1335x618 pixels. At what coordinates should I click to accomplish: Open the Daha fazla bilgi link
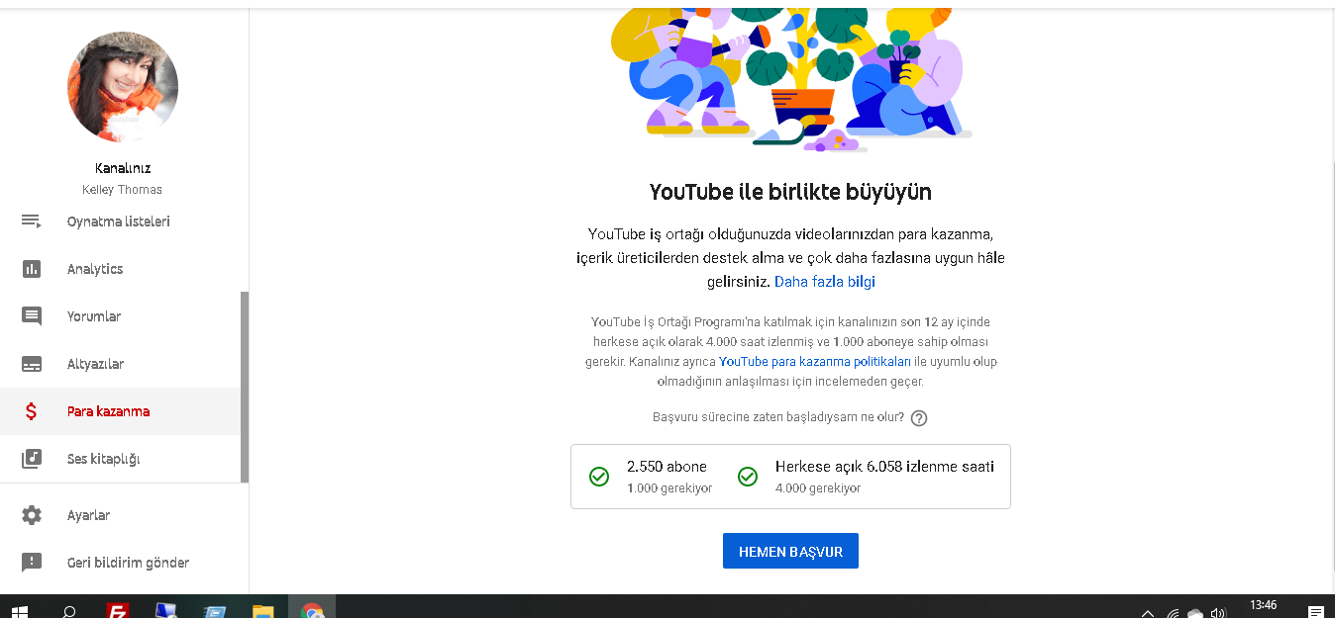point(825,282)
